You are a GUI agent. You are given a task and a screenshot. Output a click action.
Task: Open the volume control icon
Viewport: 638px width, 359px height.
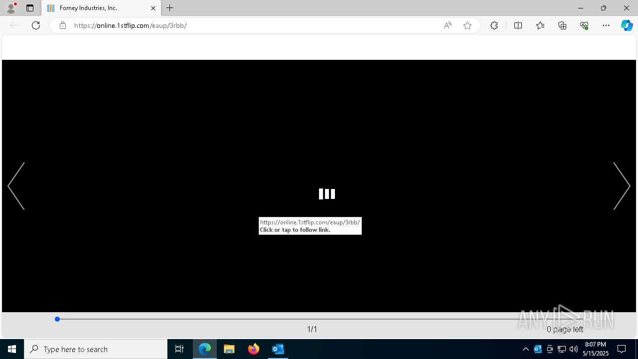[x=574, y=349]
